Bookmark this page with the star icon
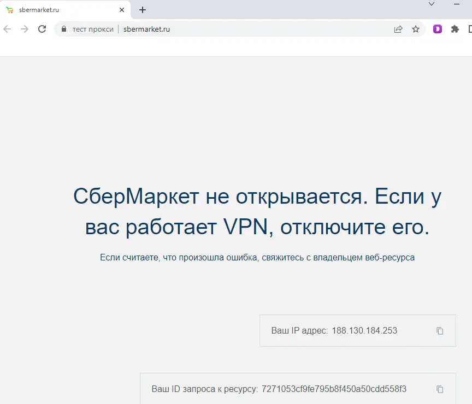472x404 pixels. 416,29
